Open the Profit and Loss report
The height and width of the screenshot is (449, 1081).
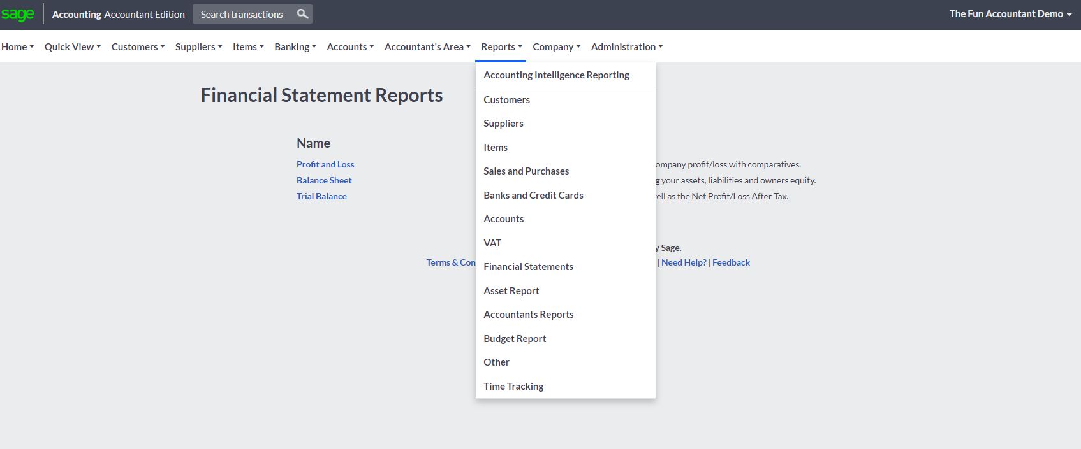325,164
